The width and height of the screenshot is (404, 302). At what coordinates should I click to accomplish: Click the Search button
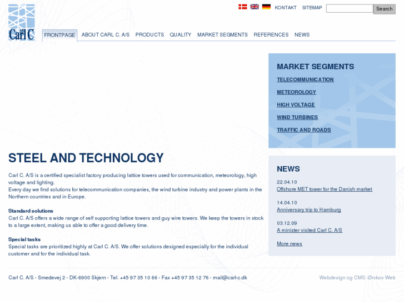384,9
